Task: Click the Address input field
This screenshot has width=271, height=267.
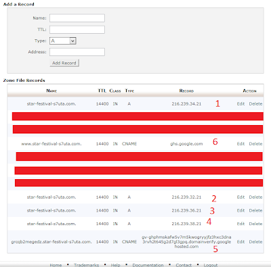Action: [77, 52]
